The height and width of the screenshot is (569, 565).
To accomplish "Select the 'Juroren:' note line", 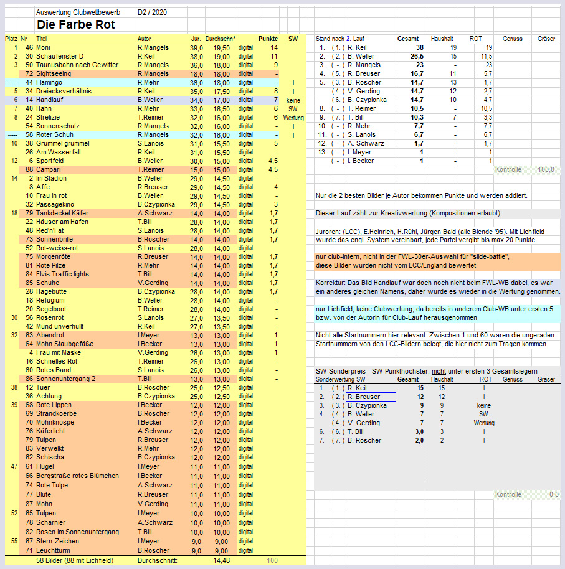I will click(x=430, y=232).
